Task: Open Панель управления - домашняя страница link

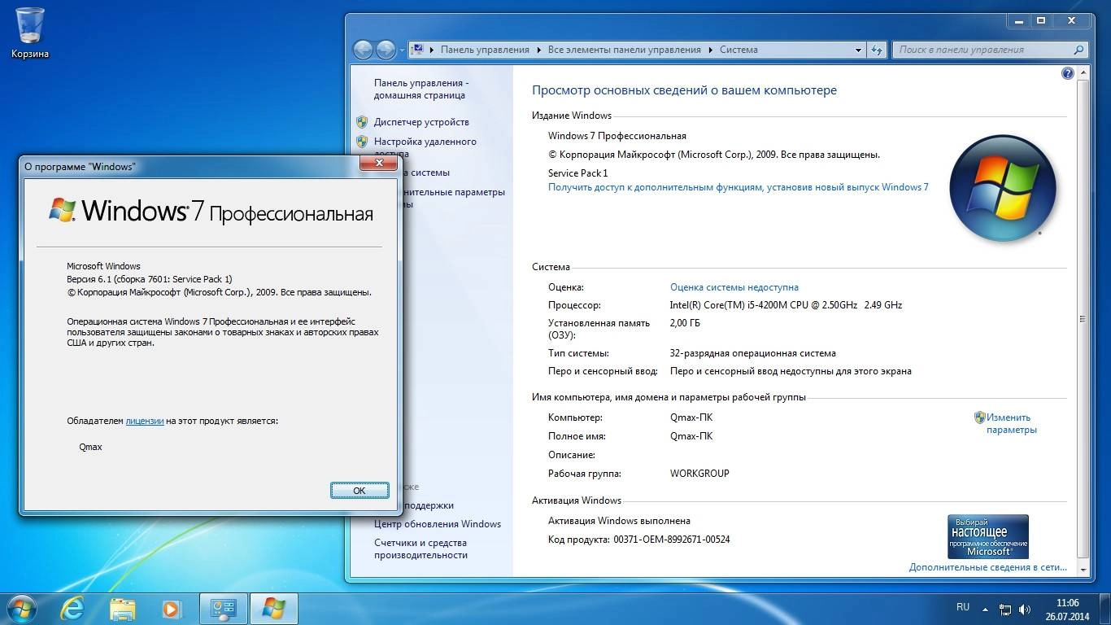Action: tap(421, 89)
